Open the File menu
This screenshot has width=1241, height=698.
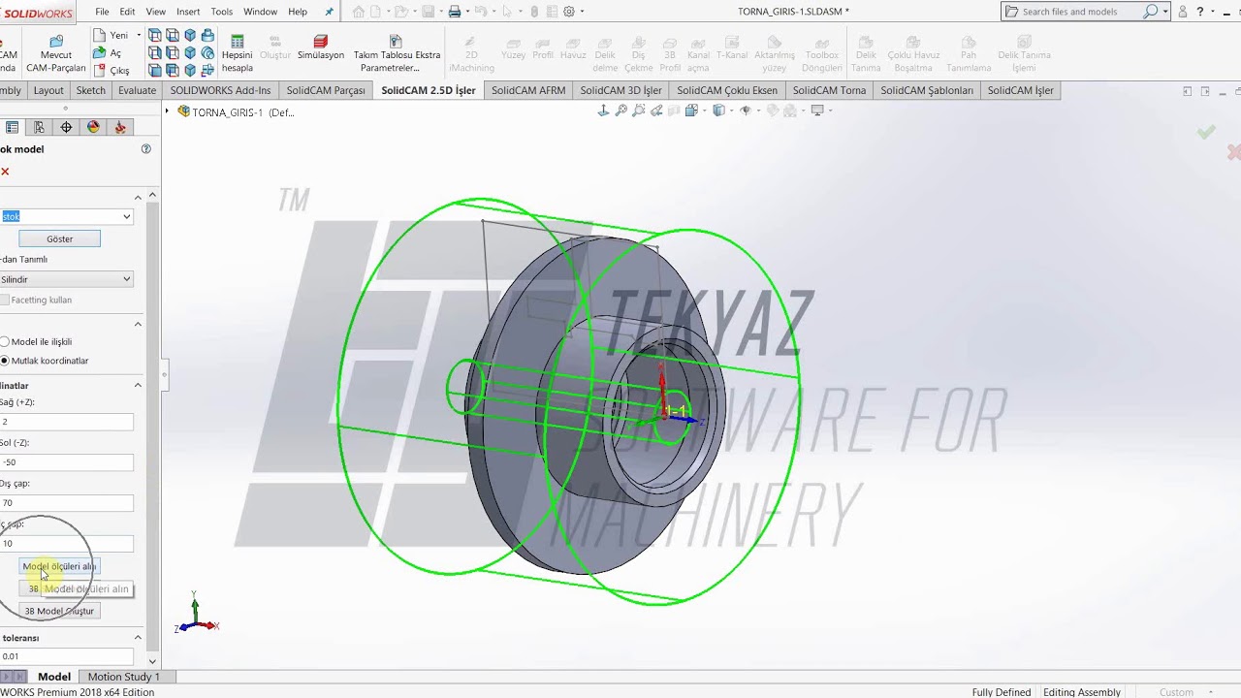pos(102,12)
